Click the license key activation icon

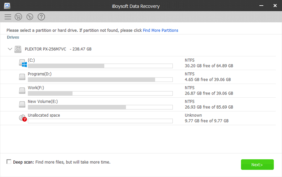[30, 17]
